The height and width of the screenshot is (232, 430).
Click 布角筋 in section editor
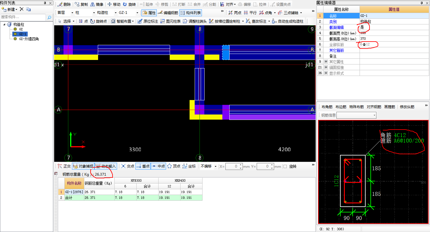[327, 107]
